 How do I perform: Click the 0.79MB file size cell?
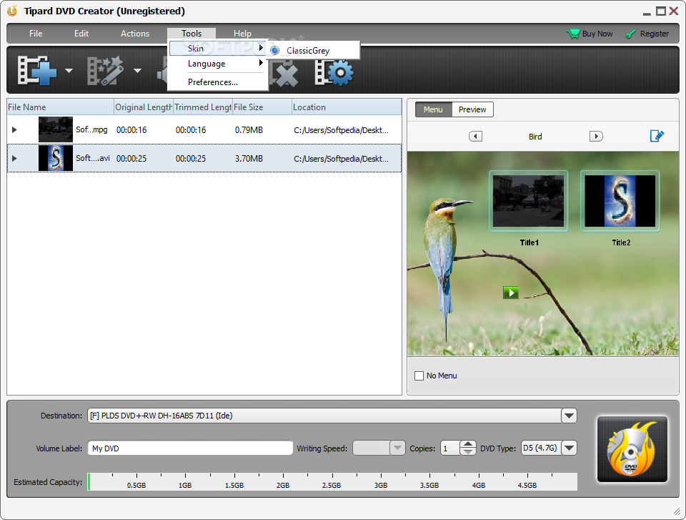coord(249,130)
